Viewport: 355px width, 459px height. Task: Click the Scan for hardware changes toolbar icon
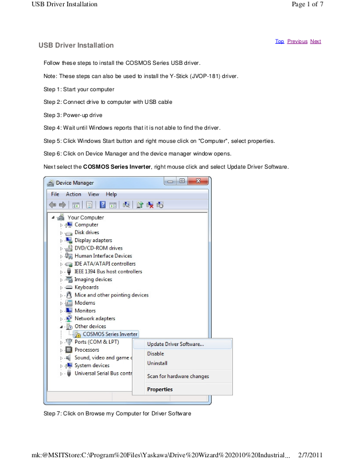(x=160, y=205)
